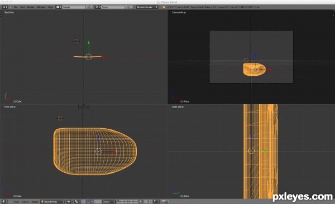Screen dimensions: 335x204
Task: Delete the current scene
Action: click(131, 7)
